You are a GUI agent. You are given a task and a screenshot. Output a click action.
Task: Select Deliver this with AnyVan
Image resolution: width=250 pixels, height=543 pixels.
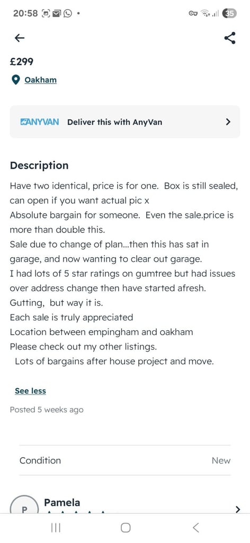tap(115, 122)
